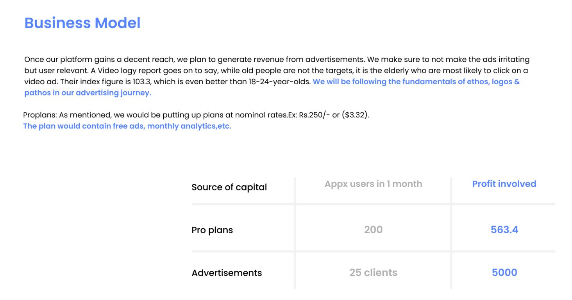Screen dimensions: 572x300
Task: Click the 25 clients cell
Action: tap(373, 272)
